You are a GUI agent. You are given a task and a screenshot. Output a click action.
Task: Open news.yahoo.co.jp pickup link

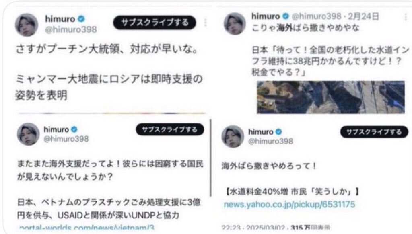(x=289, y=205)
